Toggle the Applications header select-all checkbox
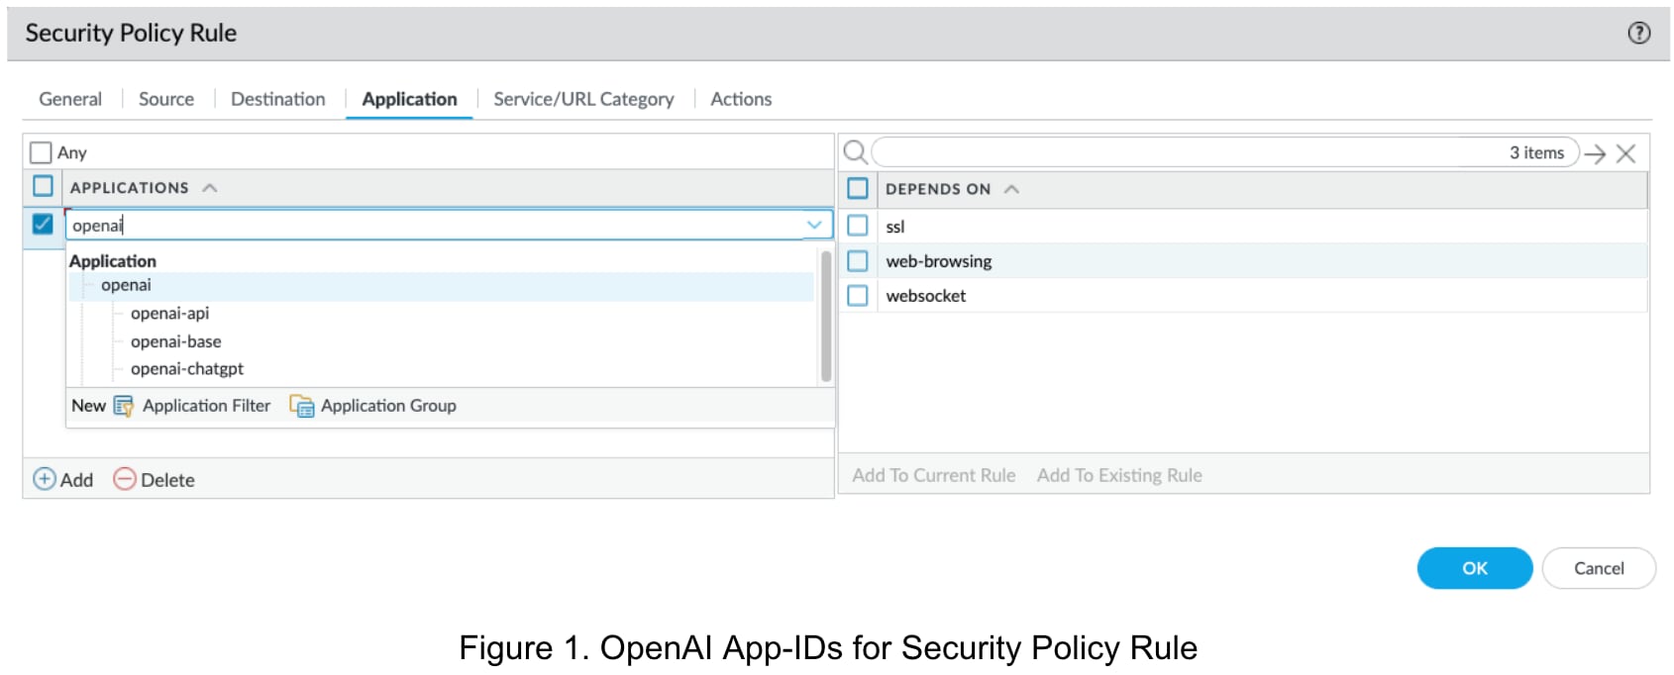1674x675 pixels. click(x=43, y=186)
